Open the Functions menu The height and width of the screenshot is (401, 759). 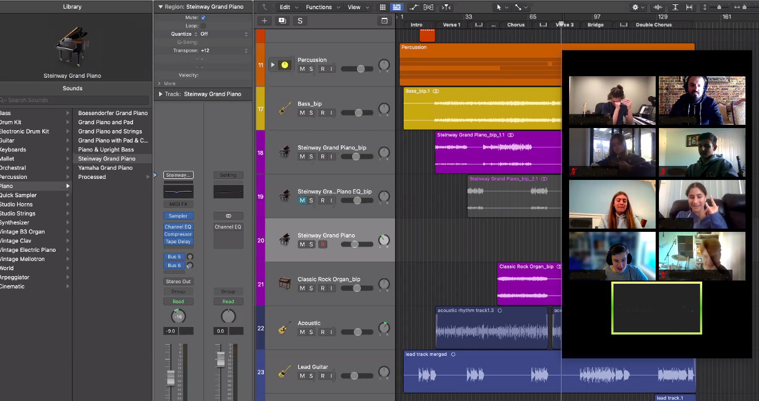click(323, 7)
